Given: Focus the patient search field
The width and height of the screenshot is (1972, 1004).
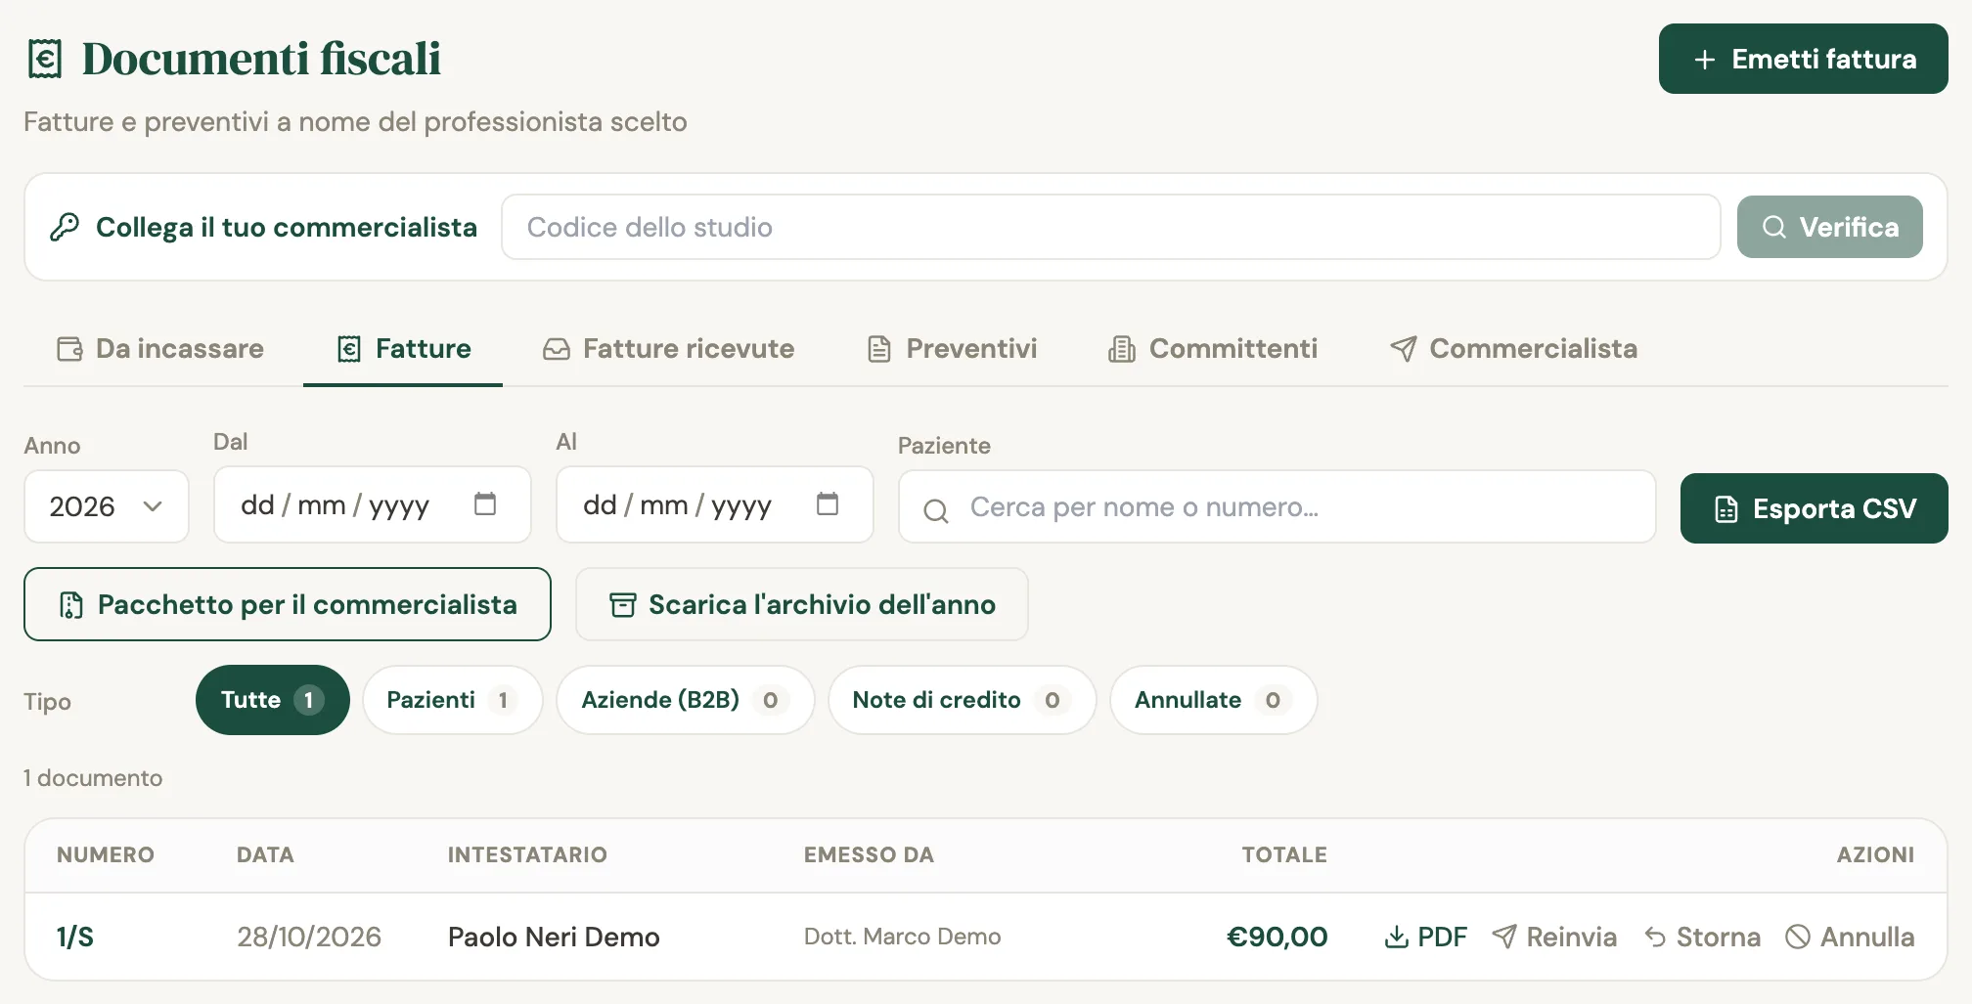Looking at the screenshot, I should click(x=1277, y=506).
